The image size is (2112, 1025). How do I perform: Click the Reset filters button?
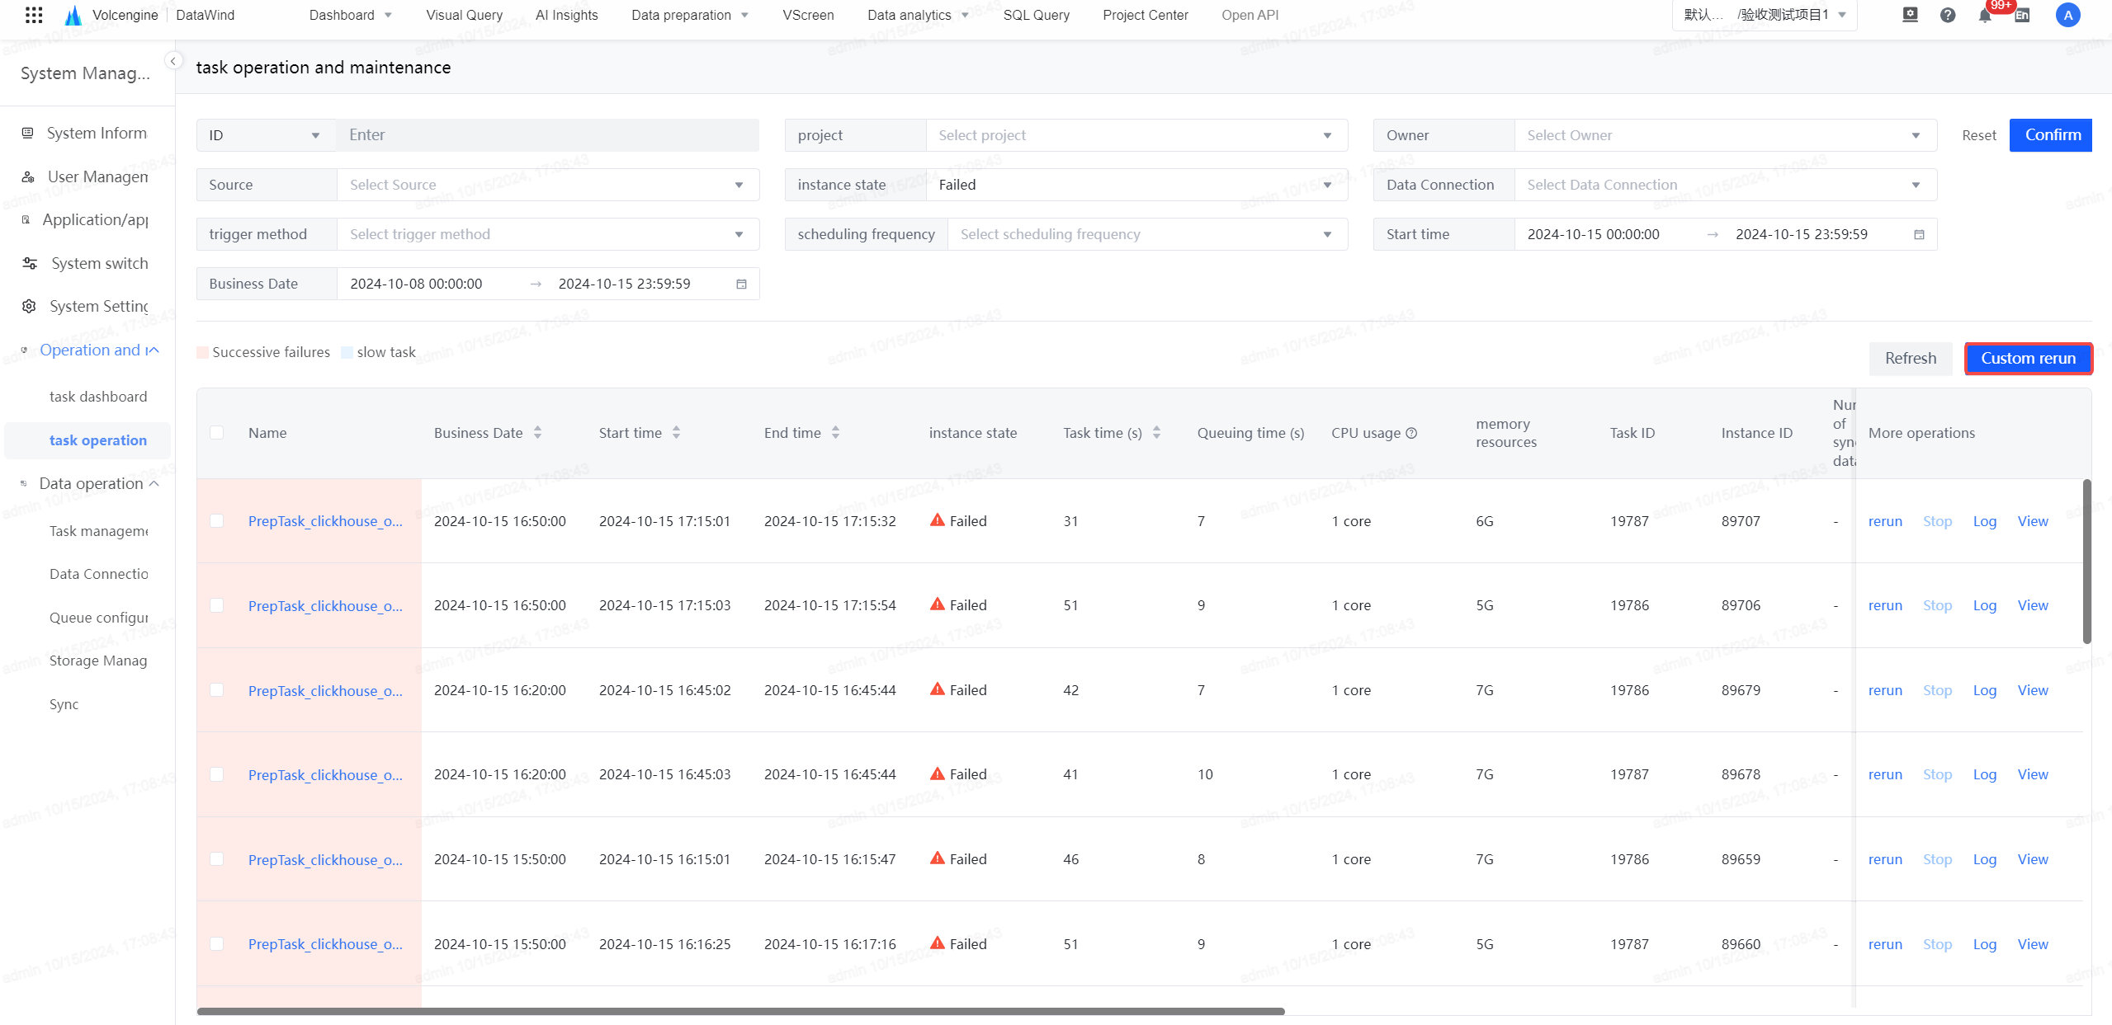tap(1978, 135)
